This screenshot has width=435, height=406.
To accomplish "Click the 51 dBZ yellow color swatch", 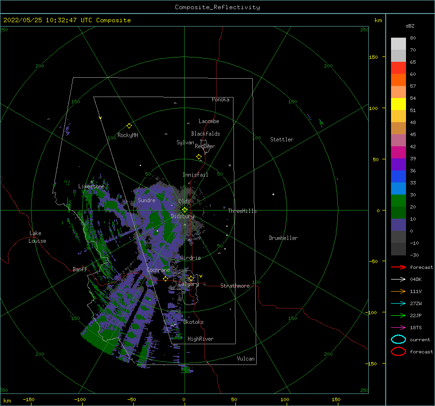I will click(x=398, y=104).
